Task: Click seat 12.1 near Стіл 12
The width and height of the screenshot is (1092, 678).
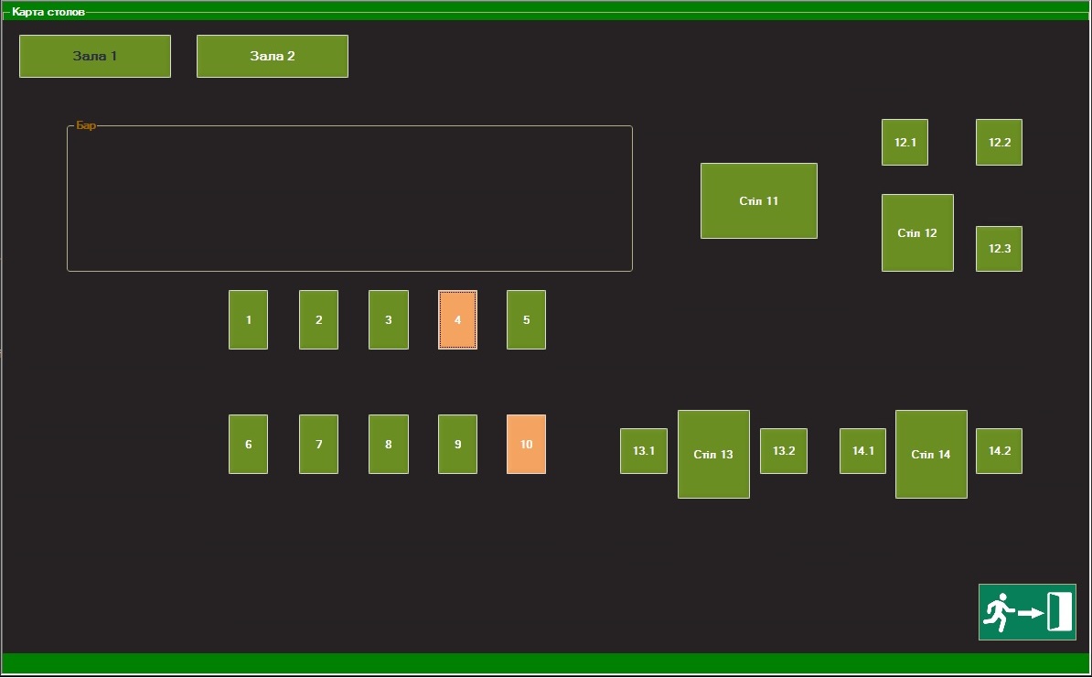Action: pos(905,142)
